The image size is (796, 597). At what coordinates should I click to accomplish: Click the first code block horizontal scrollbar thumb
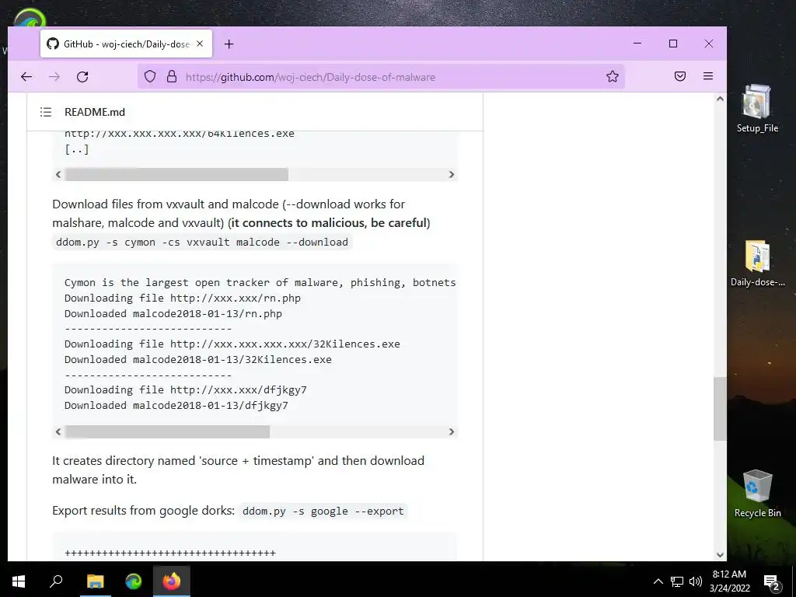176,174
